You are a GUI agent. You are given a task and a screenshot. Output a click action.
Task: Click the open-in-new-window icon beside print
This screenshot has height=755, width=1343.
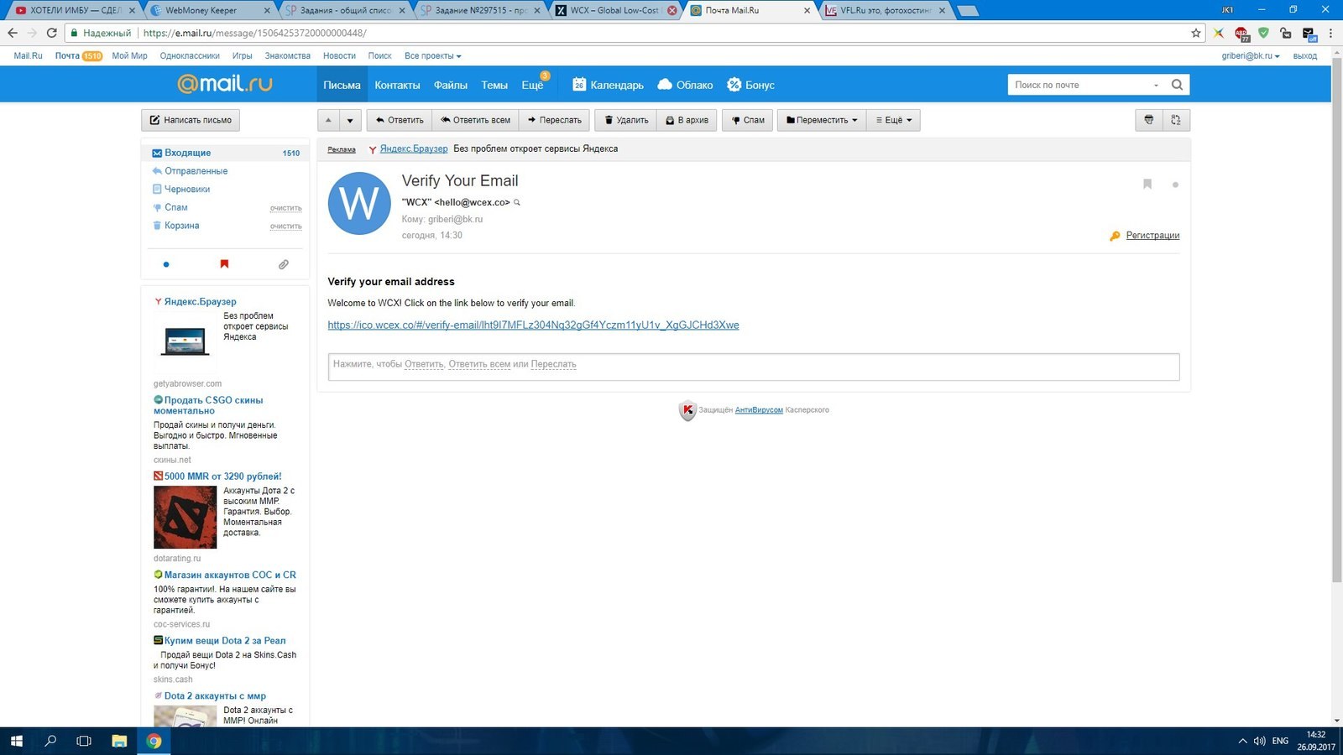tap(1176, 120)
